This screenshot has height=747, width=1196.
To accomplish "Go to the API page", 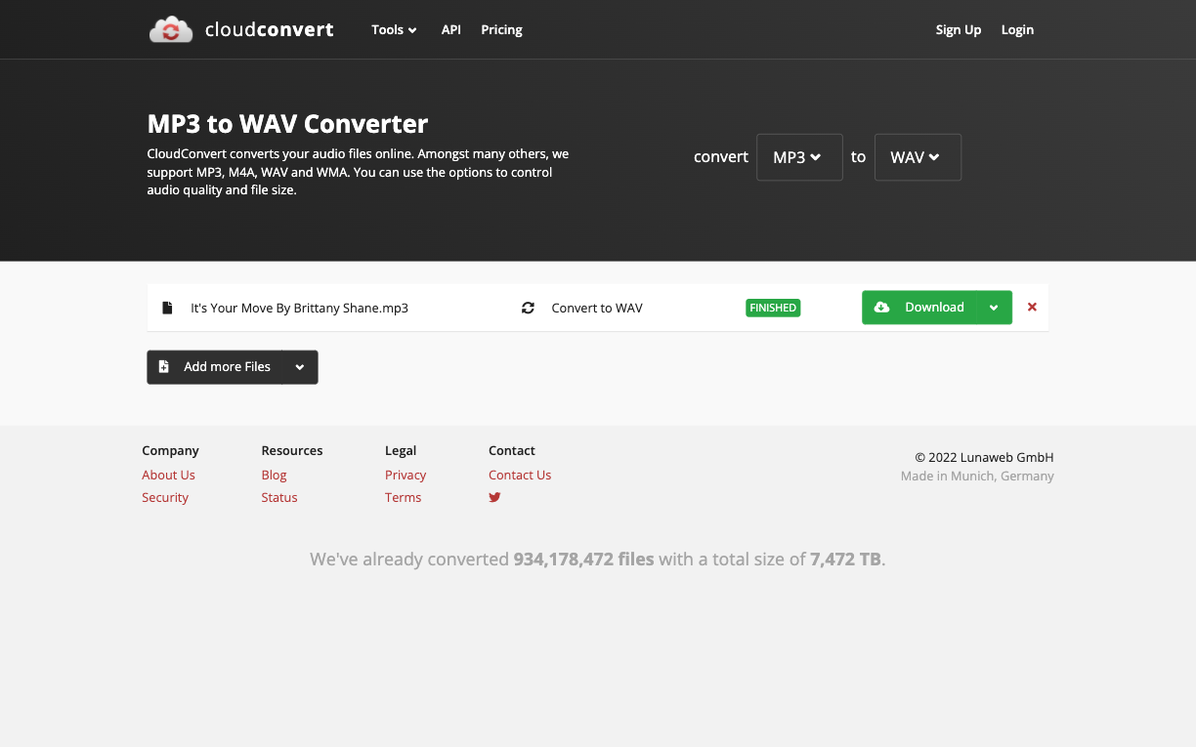I will coord(450,29).
